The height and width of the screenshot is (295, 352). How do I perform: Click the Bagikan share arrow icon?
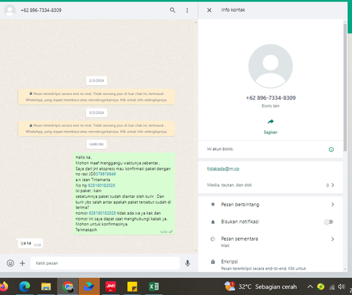coord(270,122)
